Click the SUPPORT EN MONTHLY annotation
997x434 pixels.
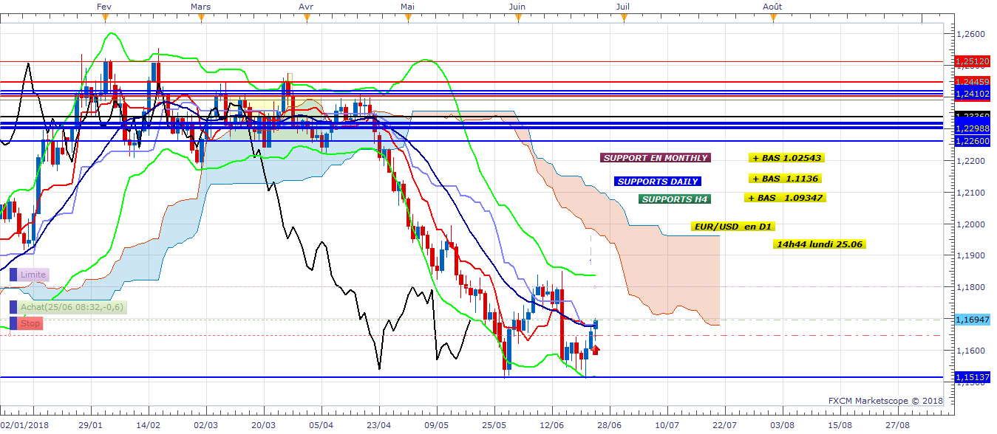pyautogui.click(x=655, y=158)
